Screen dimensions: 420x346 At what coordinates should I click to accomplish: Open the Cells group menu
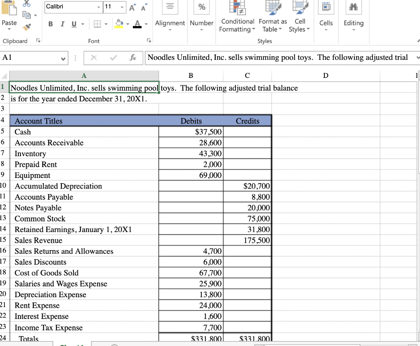(x=326, y=17)
